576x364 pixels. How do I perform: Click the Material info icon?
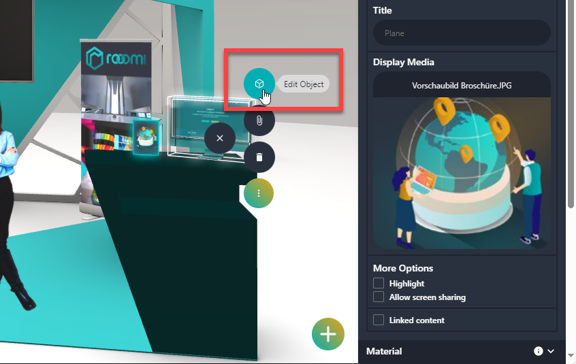(539, 351)
